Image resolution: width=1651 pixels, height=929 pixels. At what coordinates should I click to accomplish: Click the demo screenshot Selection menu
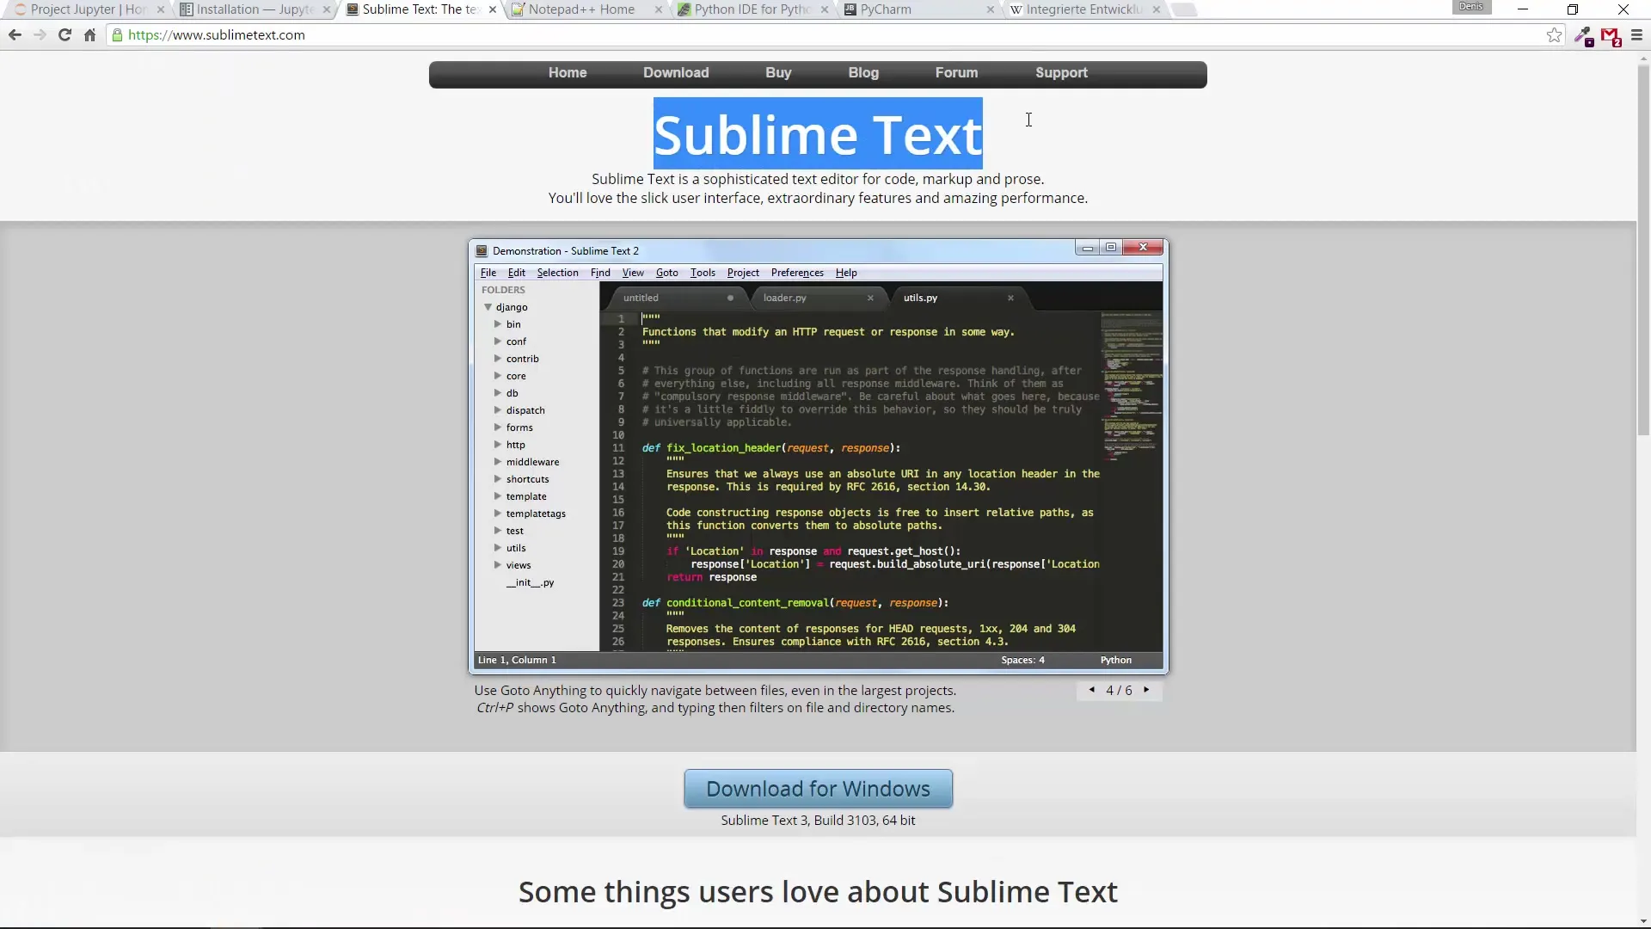[557, 273]
